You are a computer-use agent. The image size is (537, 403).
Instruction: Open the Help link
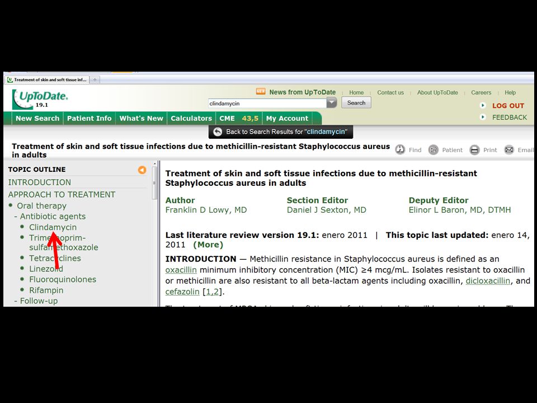(x=510, y=92)
